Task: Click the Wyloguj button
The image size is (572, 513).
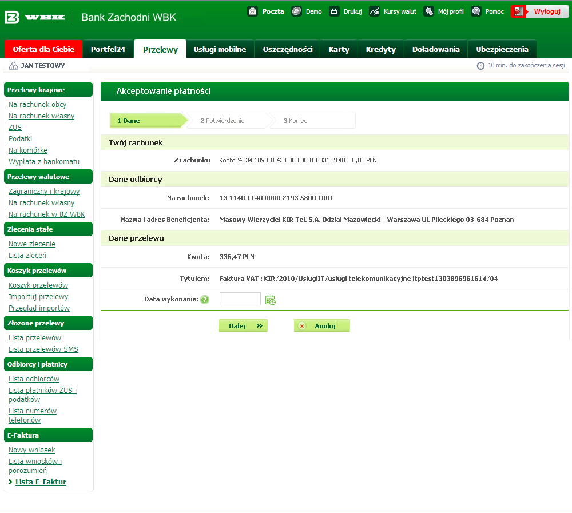Action: [x=539, y=11]
